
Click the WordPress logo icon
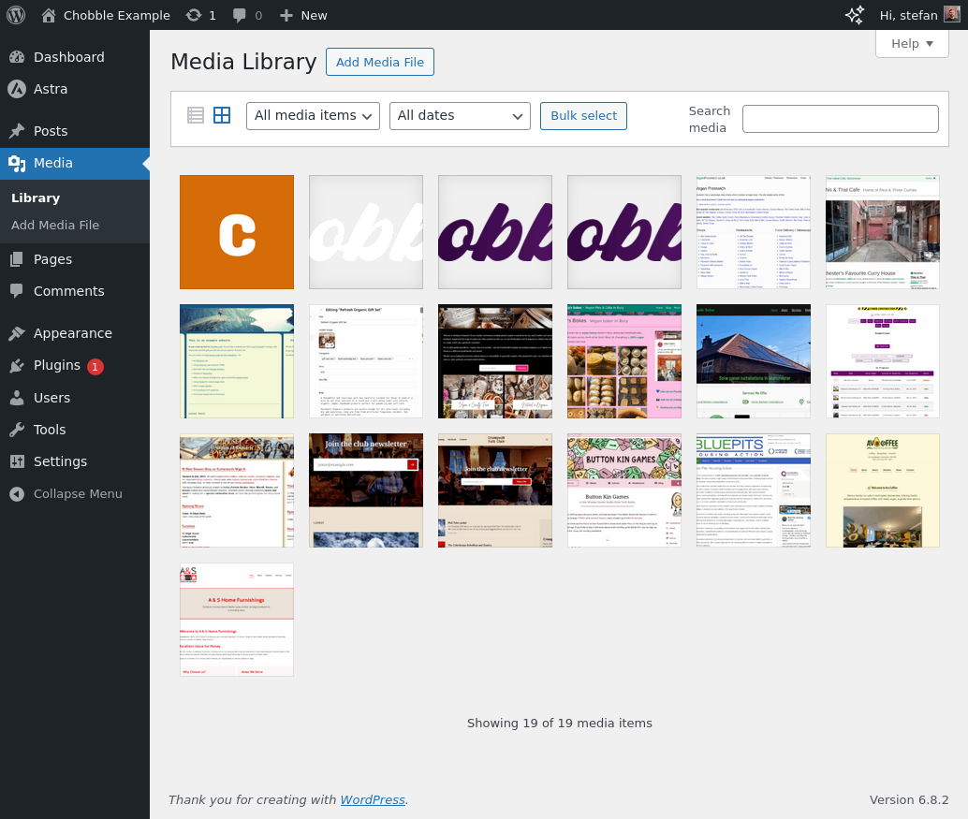coord(16,15)
